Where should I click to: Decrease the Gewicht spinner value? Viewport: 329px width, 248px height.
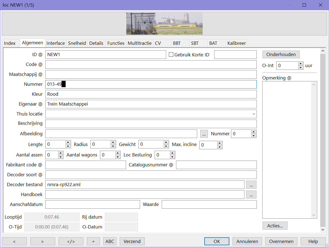click(166, 146)
